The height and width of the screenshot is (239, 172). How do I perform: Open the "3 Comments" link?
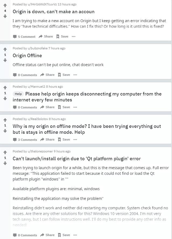click(x=25, y=139)
